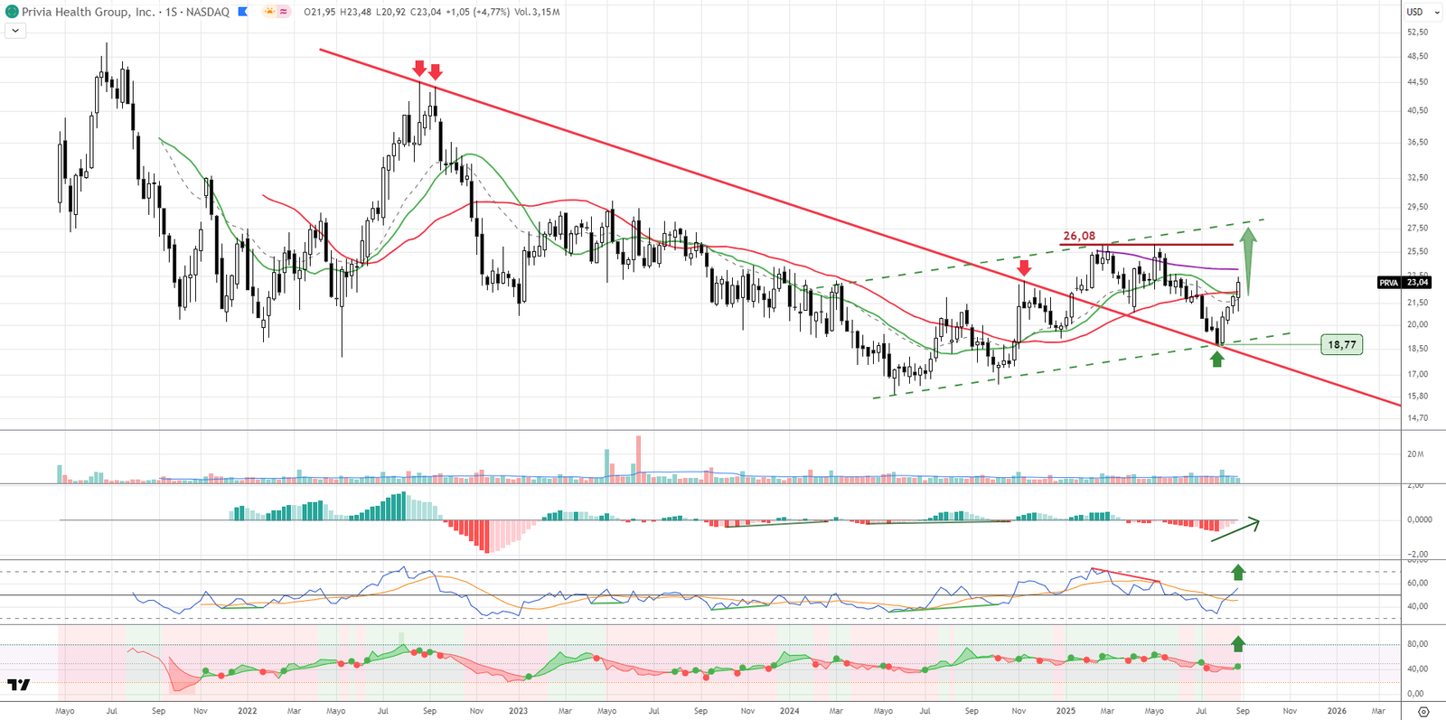1446x720 pixels.
Task: Select the 26,08 red horizontal resistance line label
Action: [1079, 236]
